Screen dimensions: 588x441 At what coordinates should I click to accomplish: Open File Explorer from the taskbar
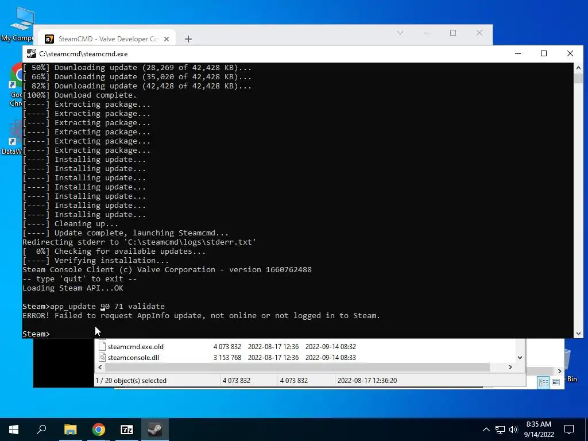70,430
